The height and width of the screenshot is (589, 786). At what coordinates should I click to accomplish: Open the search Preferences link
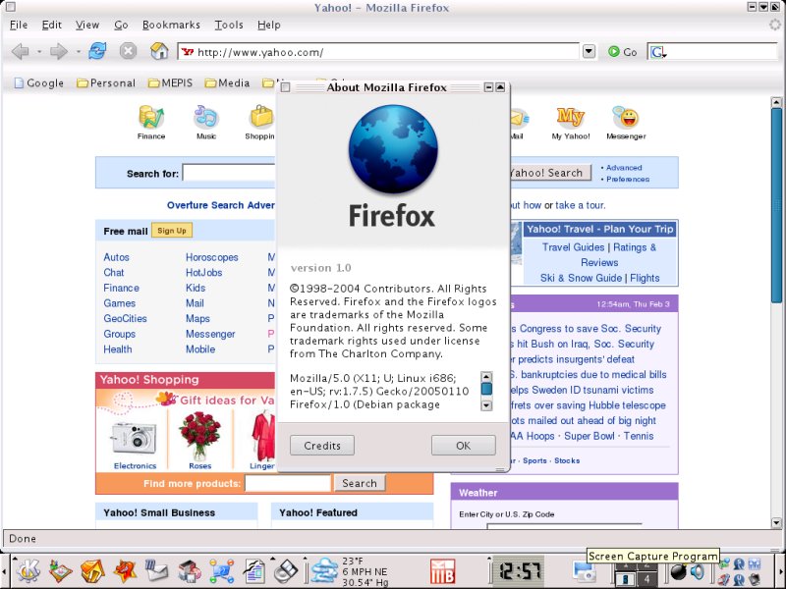(x=628, y=179)
